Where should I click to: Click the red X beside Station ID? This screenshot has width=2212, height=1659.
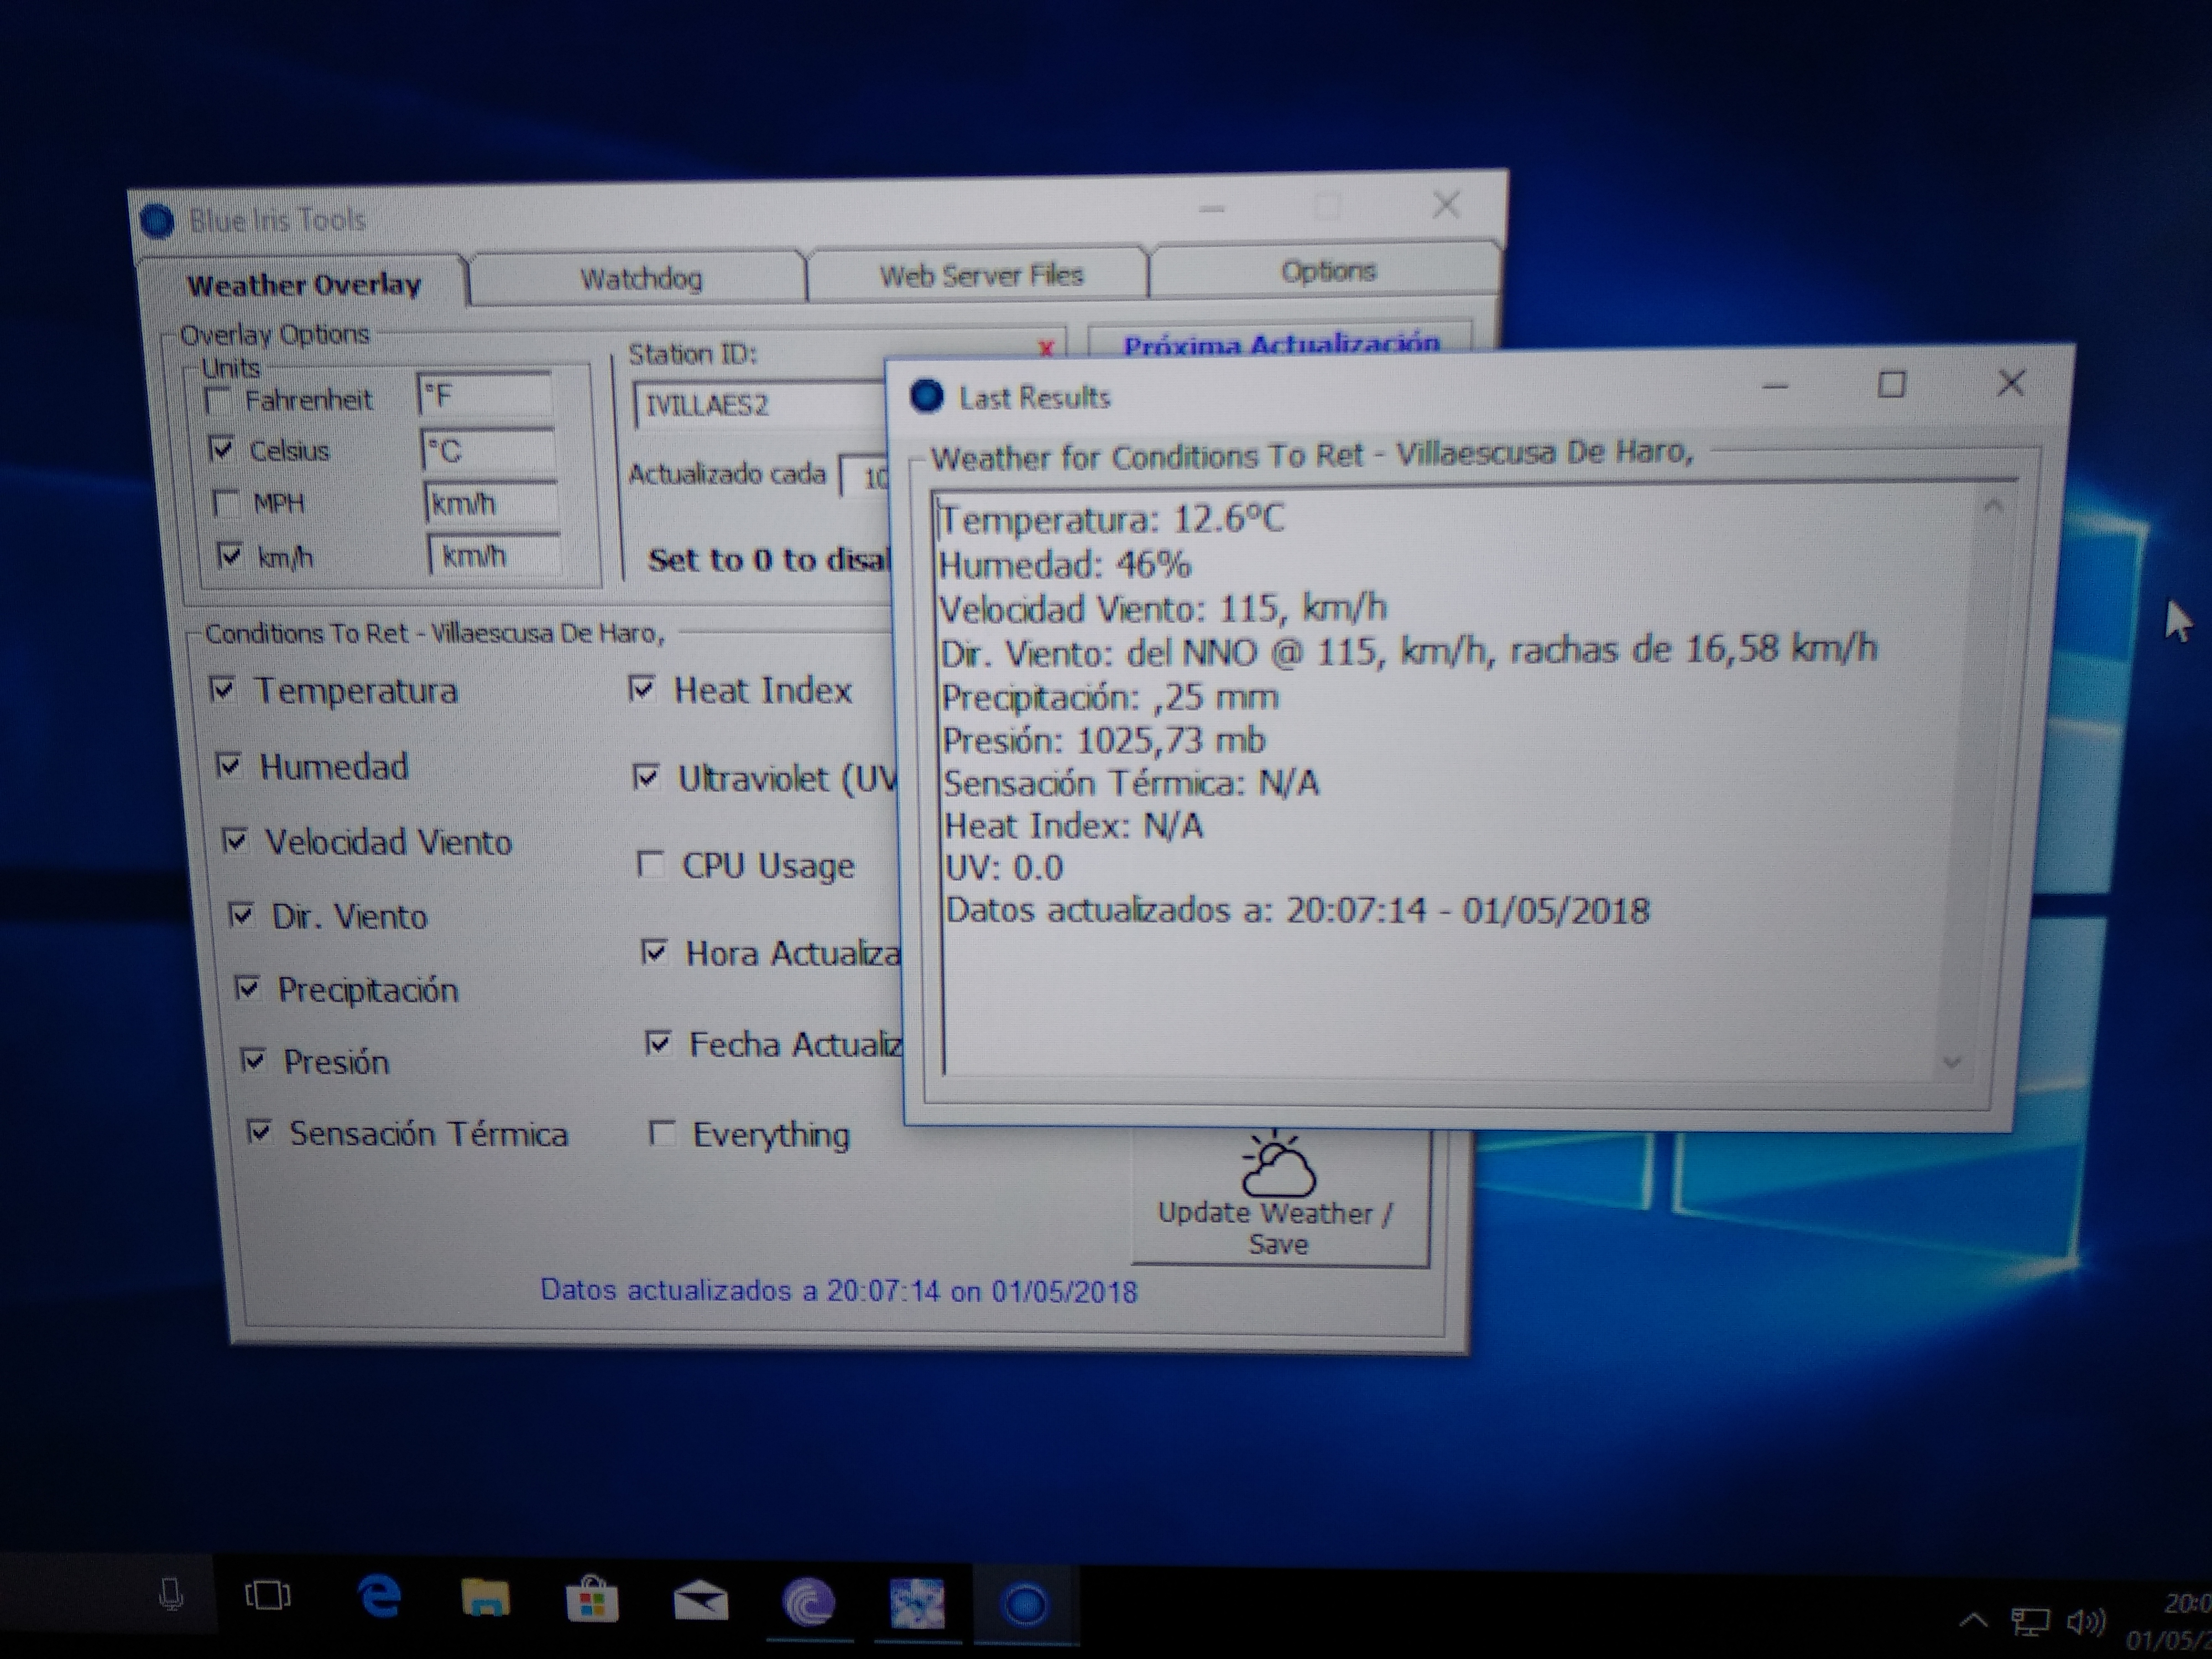coord(1046,348)
